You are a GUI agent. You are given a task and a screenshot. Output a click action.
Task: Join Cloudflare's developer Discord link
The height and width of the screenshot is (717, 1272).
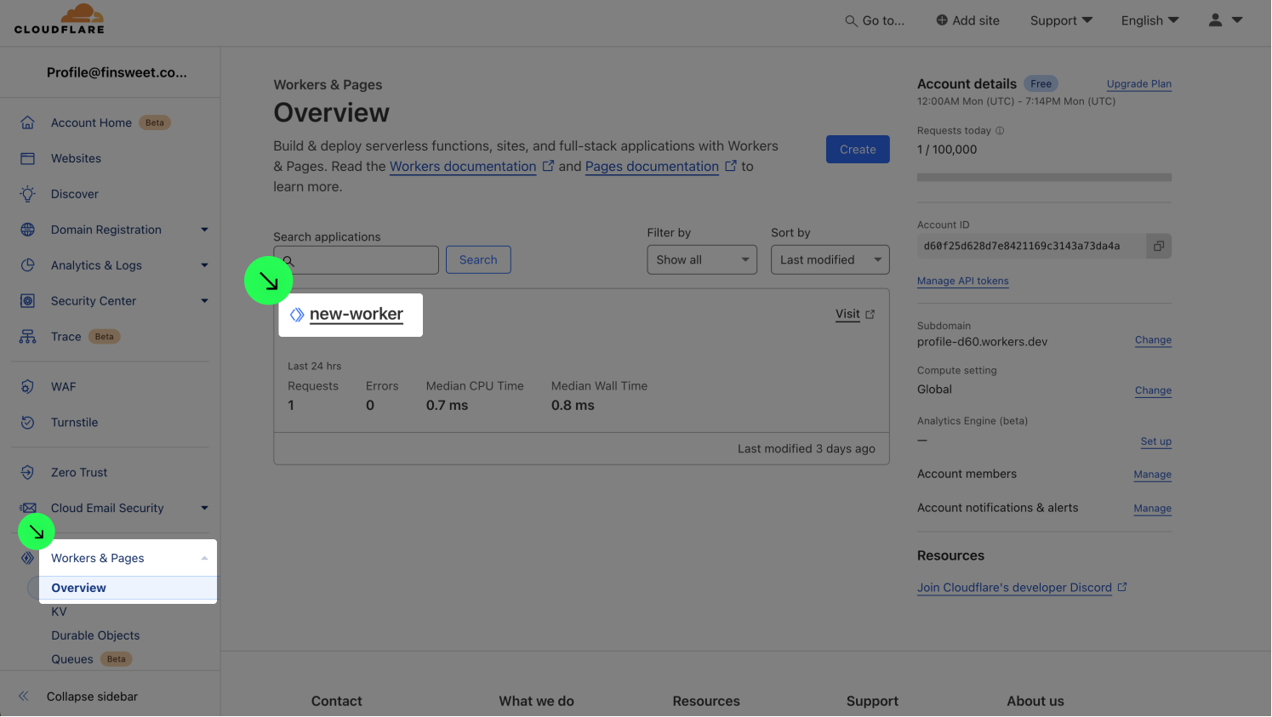click(1014, 588)
